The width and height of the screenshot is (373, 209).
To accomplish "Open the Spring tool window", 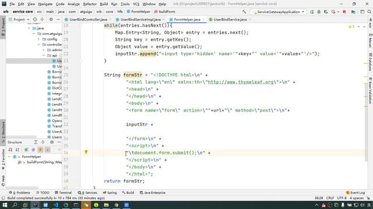I will click(x=110, y=193).
